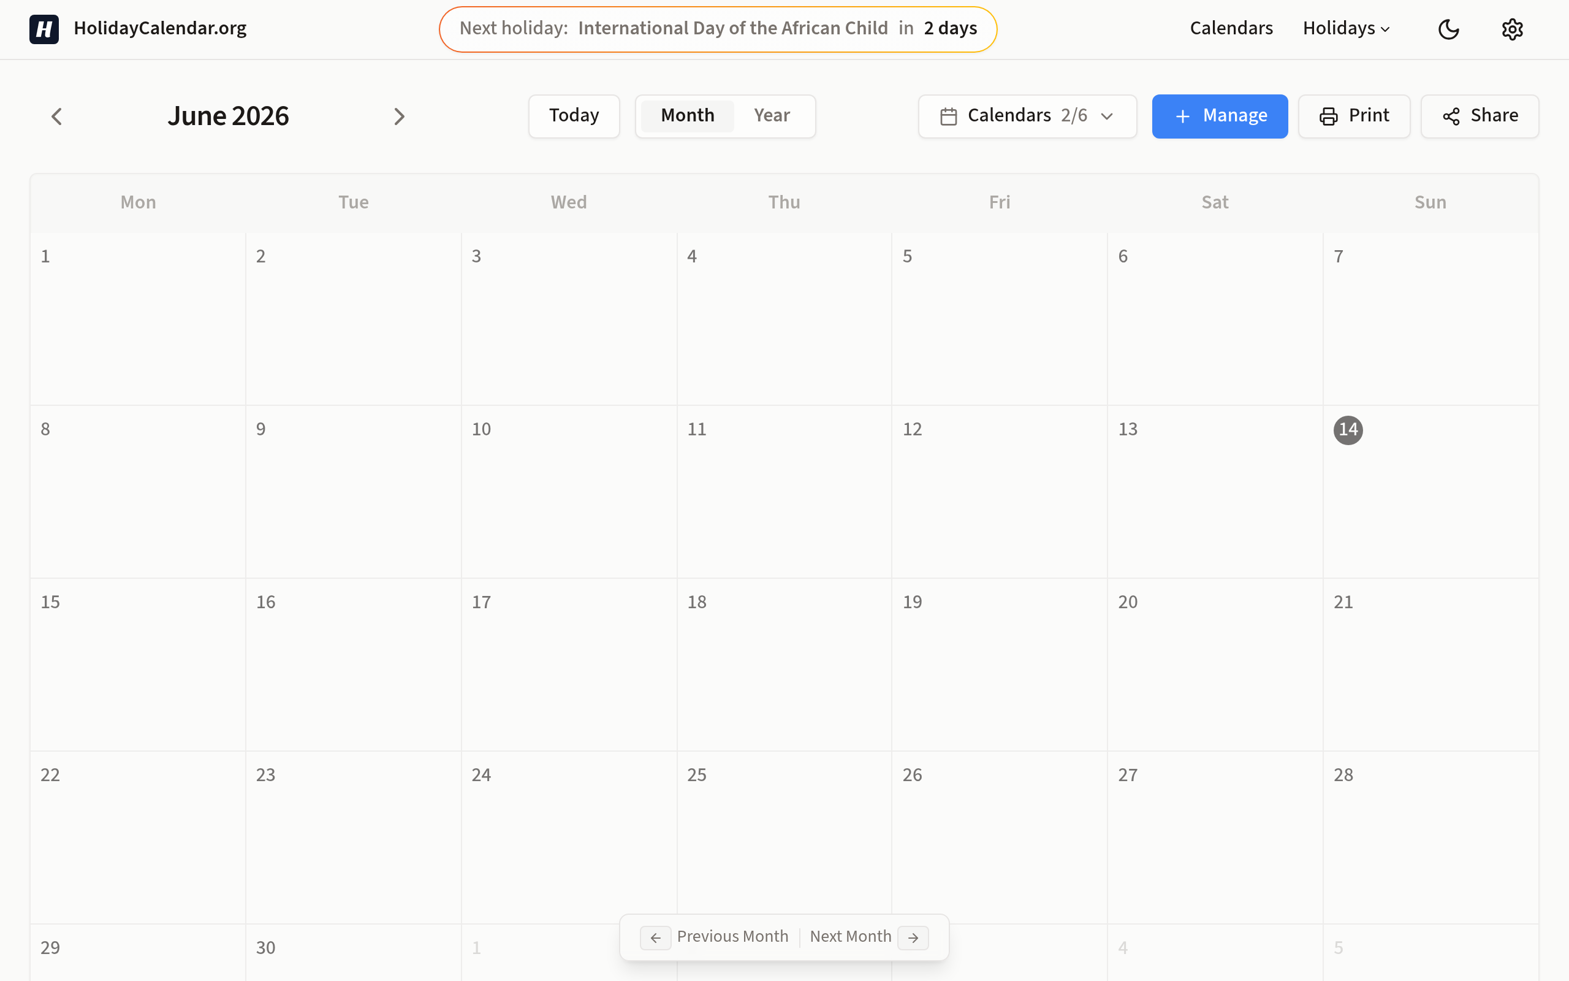Click the Sun weekday column header
The image size is (1569, 981).
click(1430, 202)
